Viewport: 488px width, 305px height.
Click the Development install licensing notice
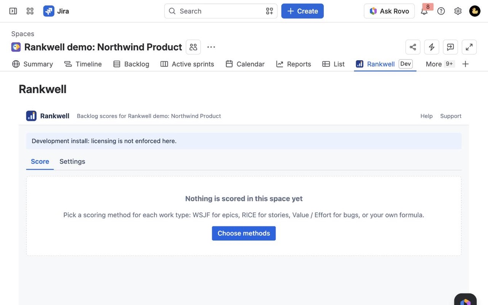[x=244, y=141]
